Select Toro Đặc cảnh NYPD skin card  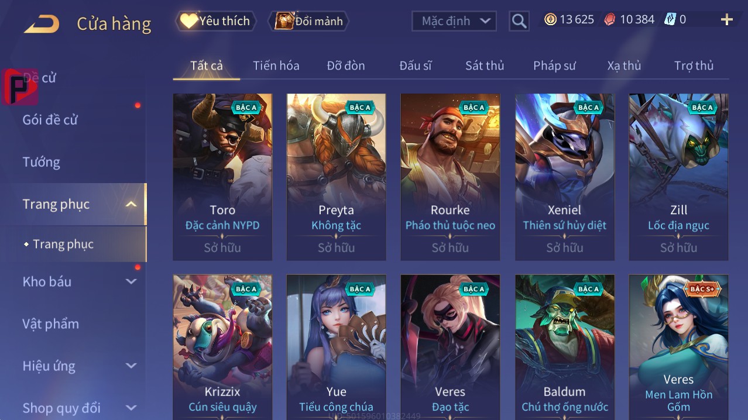click(x=222, y=177)
